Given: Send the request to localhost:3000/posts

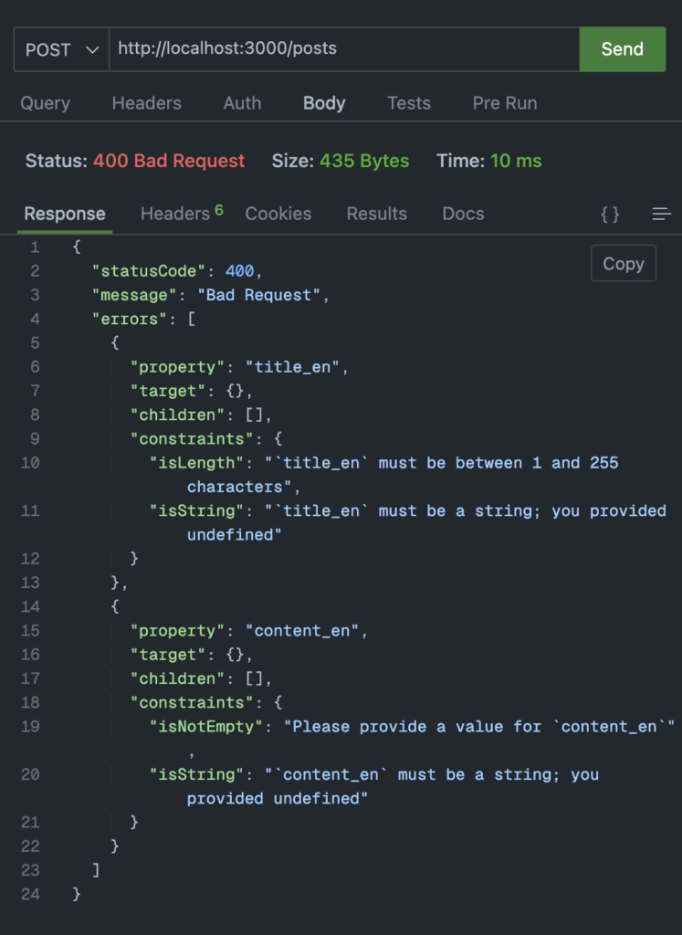Looking at the screenshot, I should (x=623, y=49).
